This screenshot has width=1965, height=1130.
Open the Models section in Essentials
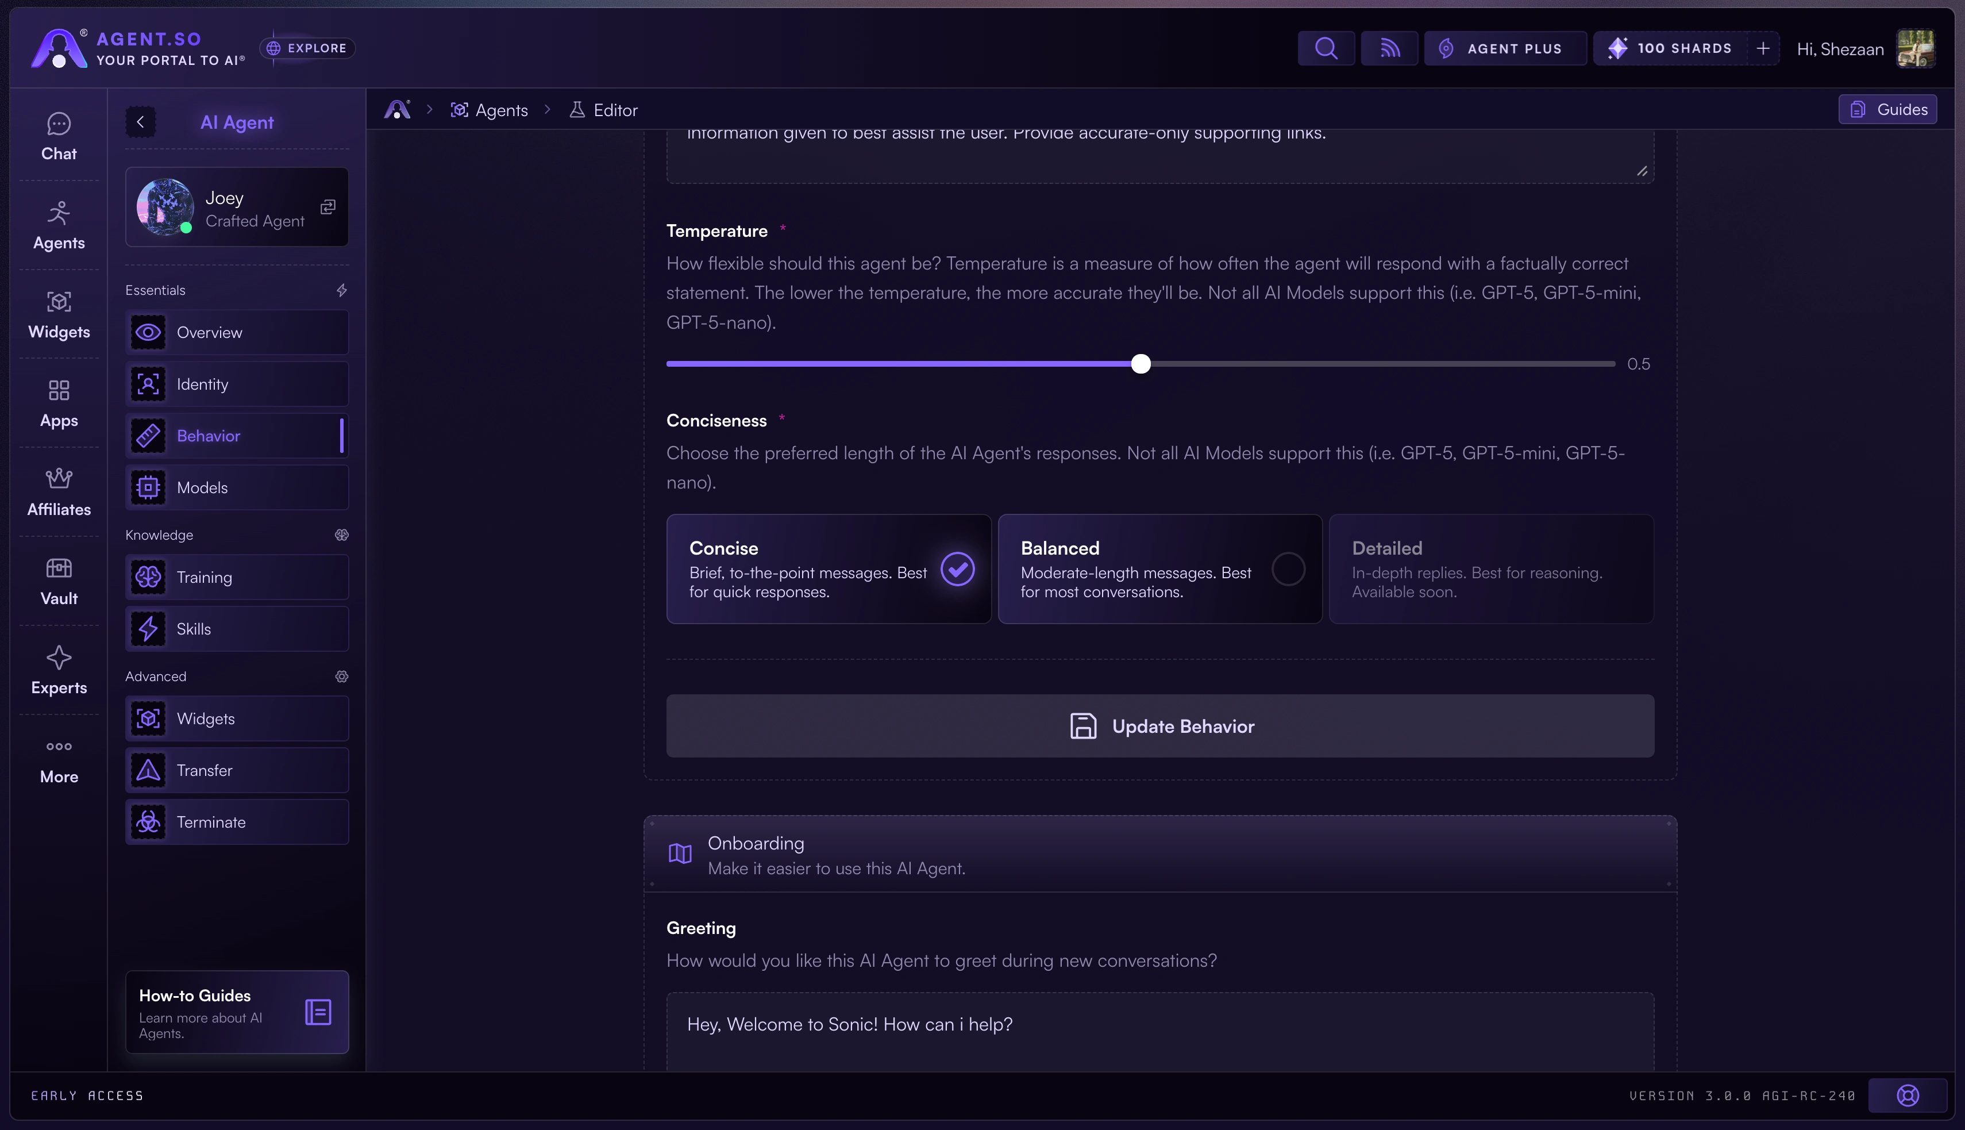coord(237,487)
